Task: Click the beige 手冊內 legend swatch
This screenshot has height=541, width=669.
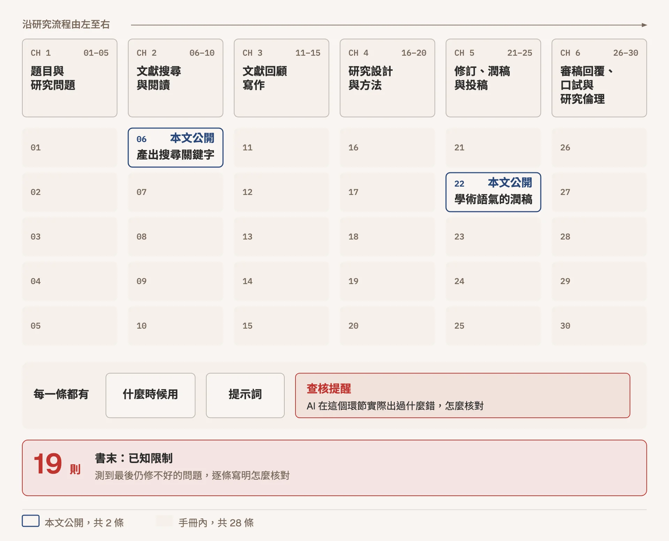Action: point(164,521)
